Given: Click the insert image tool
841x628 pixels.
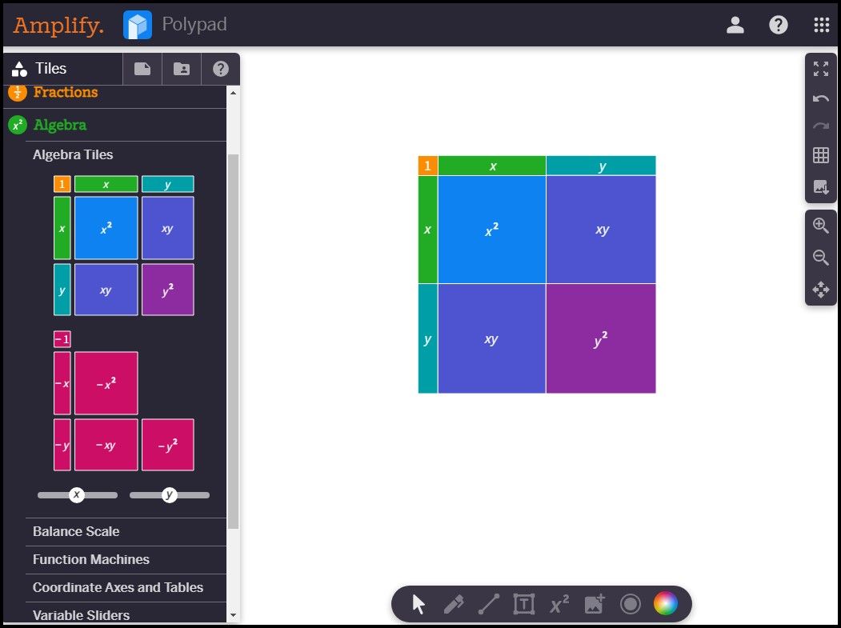Looking at the screenshot, I should [594, 604].
